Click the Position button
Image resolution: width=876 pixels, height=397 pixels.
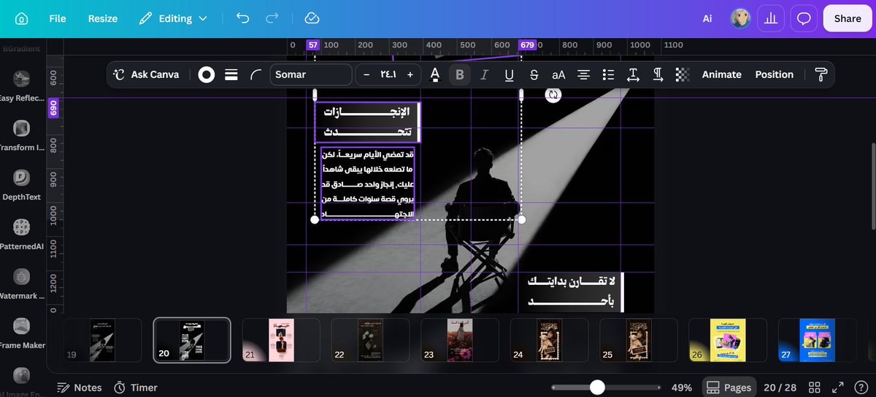pos(775,74)
